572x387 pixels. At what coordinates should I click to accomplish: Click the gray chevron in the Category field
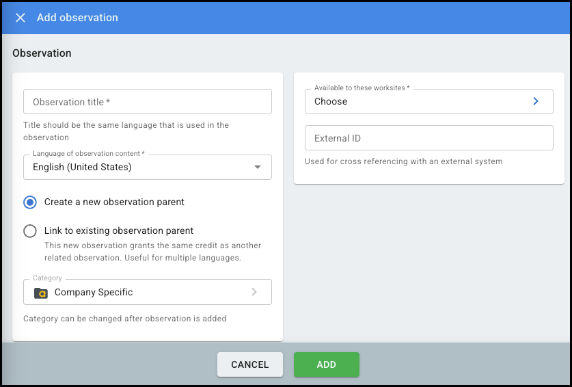pos(254,292)
